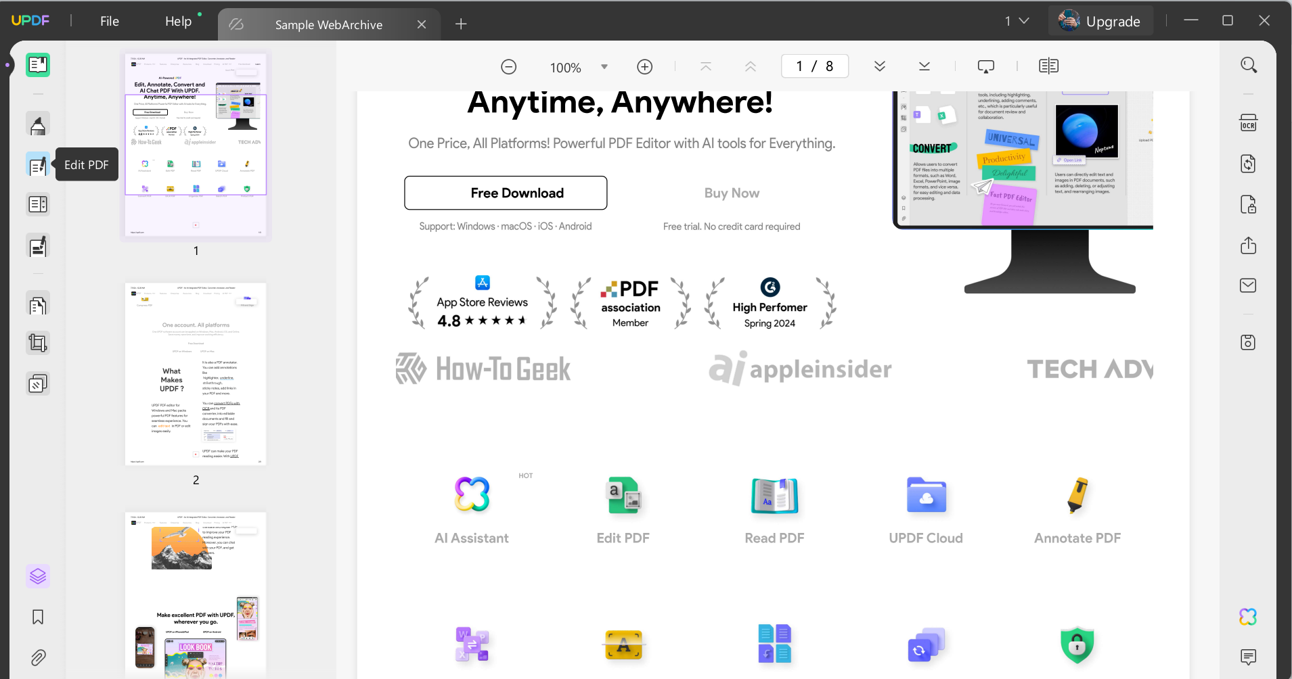Click "Support: Windows · macOS · iOS · Android" text
Screen dimensions: 1292x679
(506, 227)
